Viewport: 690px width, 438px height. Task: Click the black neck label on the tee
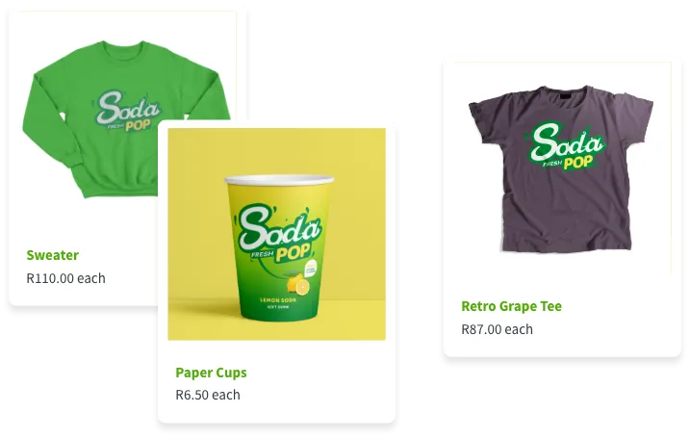565,95
